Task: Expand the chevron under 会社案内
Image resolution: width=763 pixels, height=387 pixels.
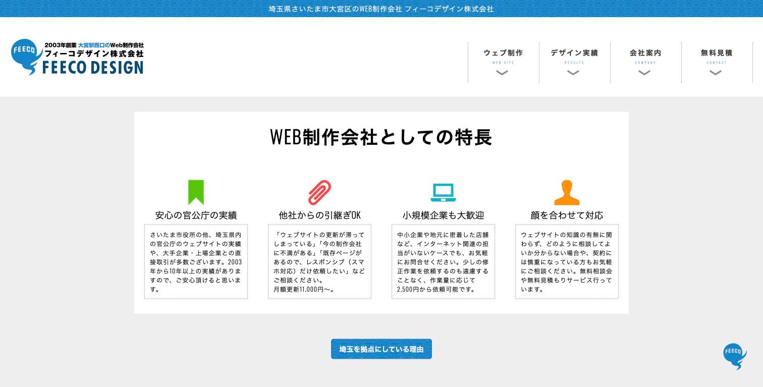Action: coord(644,73)
